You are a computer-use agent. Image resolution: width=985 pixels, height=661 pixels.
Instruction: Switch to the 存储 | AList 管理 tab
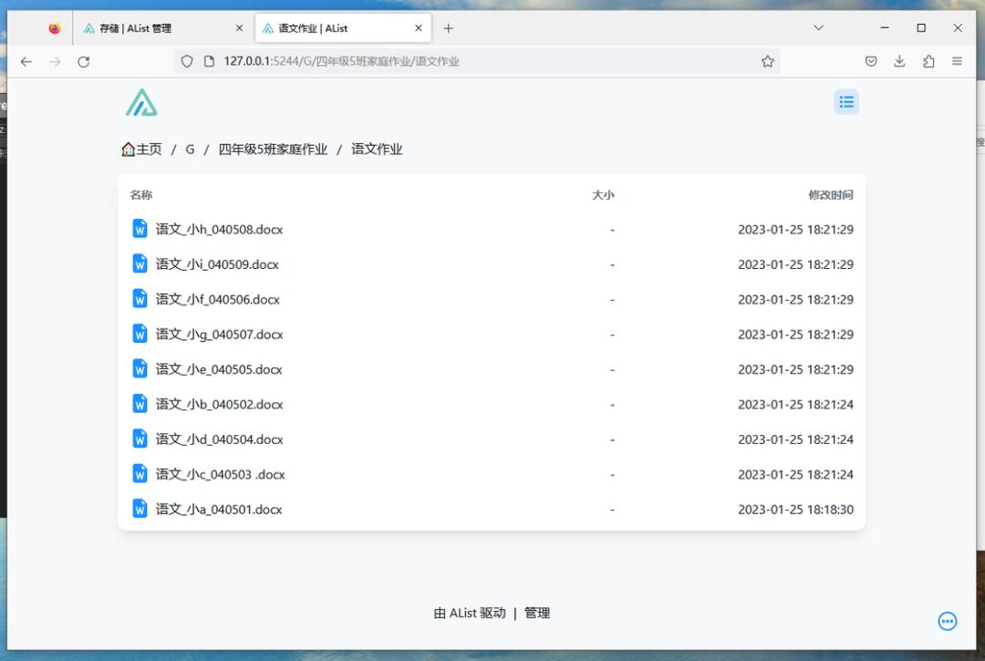tap(163, 28)
